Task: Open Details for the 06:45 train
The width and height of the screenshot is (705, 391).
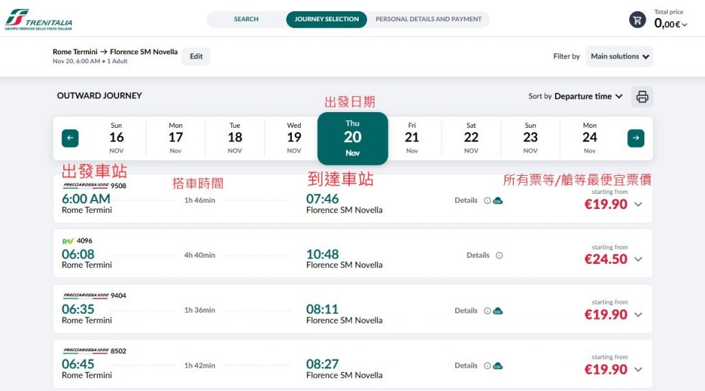Action: pos(466,366)
